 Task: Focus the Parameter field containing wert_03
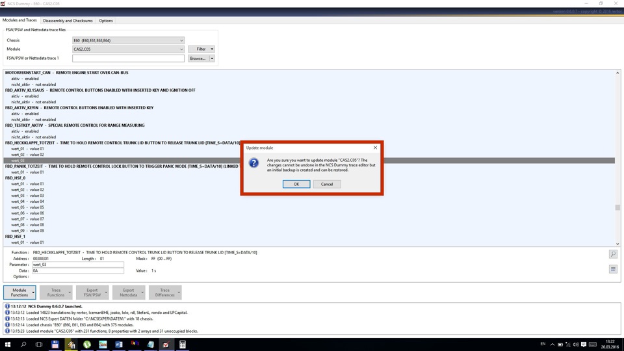pyautogui.click(x=78, y=265)
